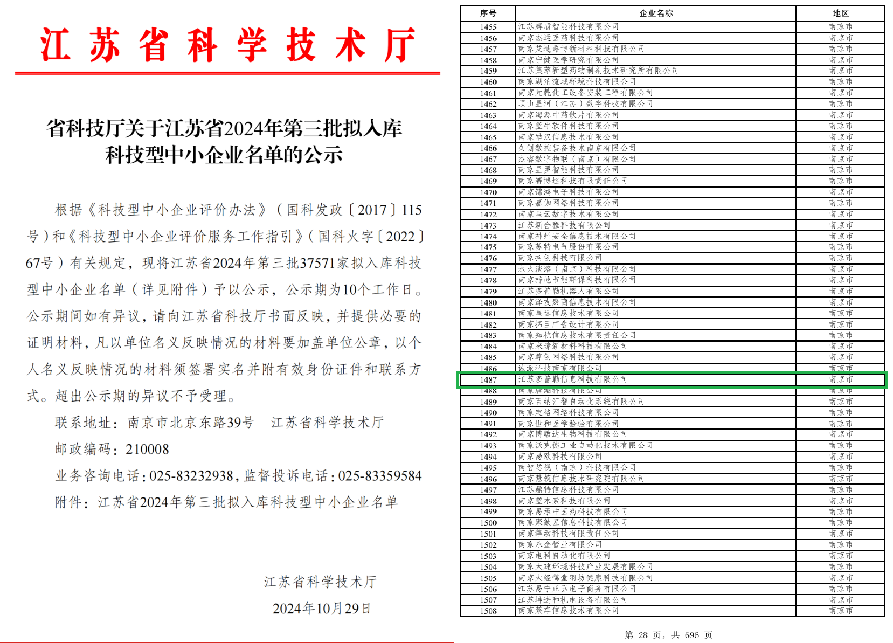Click company 南京沃克德工业自动化技术有限公司
The height and width of the screenshot is (643, 893).
point(586,445)
